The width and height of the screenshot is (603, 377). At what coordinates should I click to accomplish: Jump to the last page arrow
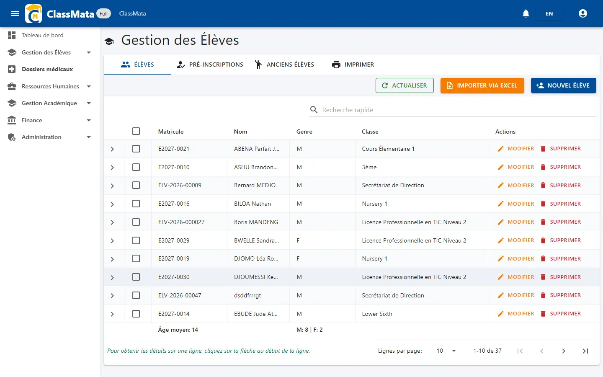[585, 351]
